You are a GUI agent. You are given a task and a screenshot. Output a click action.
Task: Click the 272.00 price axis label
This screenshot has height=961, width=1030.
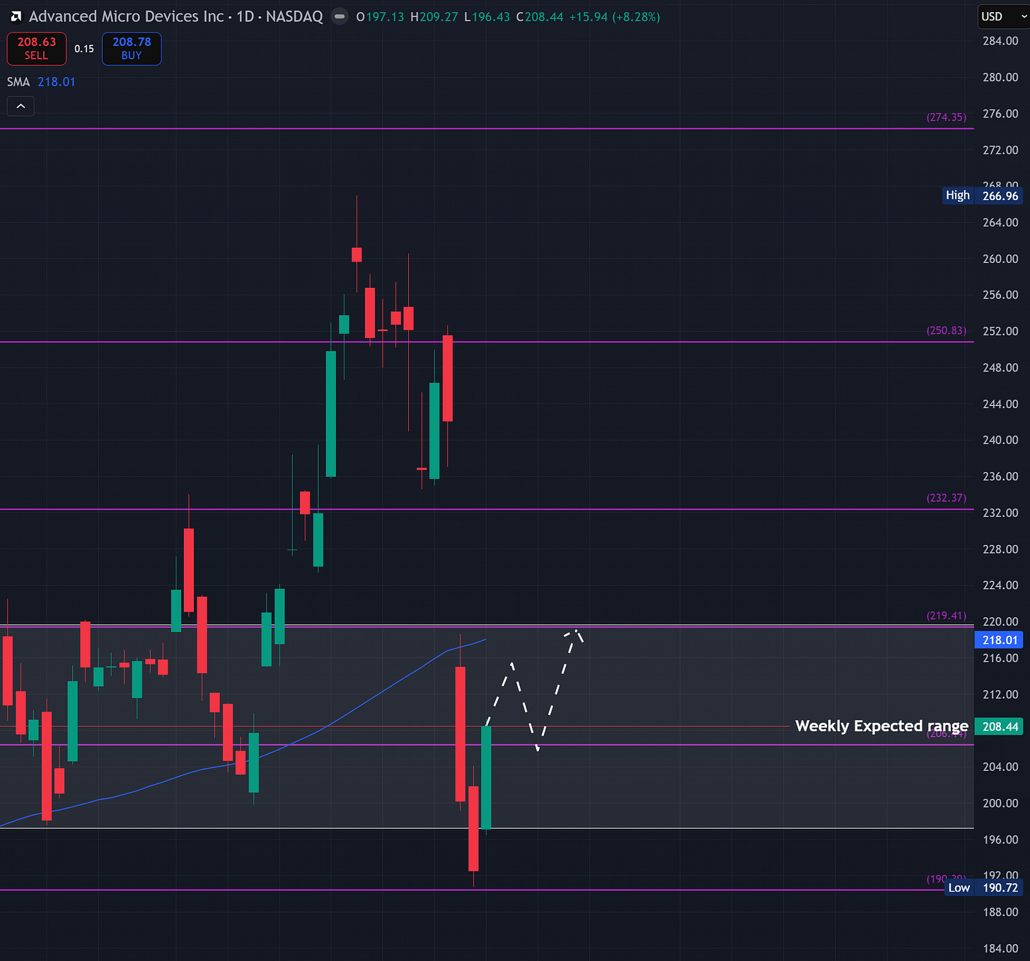[1000, 150]
